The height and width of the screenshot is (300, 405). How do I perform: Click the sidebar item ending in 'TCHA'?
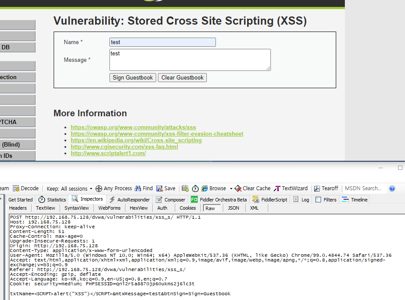[x=17, y=122]
